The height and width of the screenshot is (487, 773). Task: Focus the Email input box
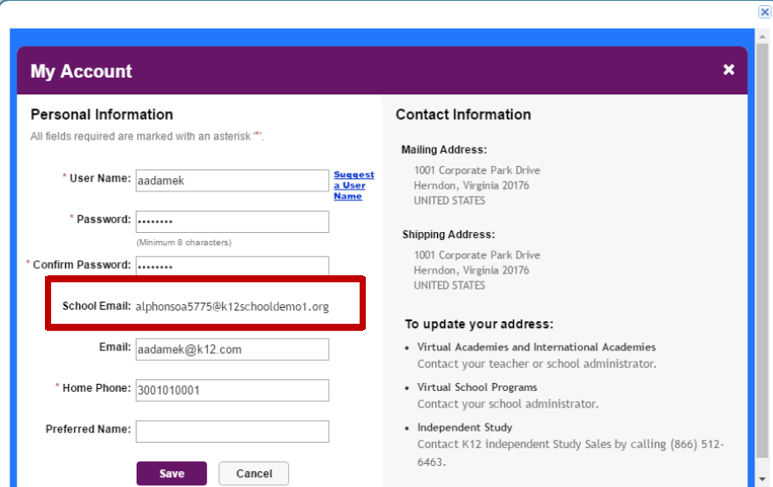pyautogui.click(x=232, y=349)
